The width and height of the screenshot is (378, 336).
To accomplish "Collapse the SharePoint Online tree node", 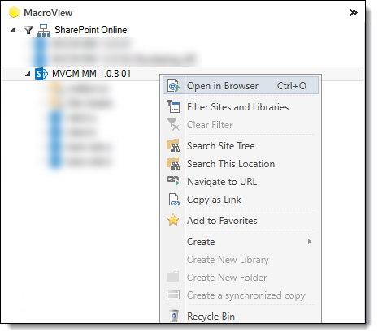I will point(12,30).
